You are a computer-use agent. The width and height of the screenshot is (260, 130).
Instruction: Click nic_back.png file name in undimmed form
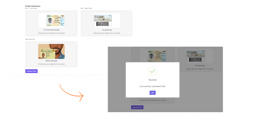(107, 30)
